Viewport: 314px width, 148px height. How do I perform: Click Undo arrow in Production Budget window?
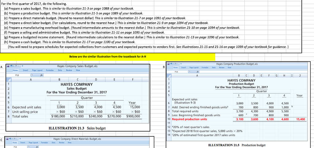[x=171, y=64]
